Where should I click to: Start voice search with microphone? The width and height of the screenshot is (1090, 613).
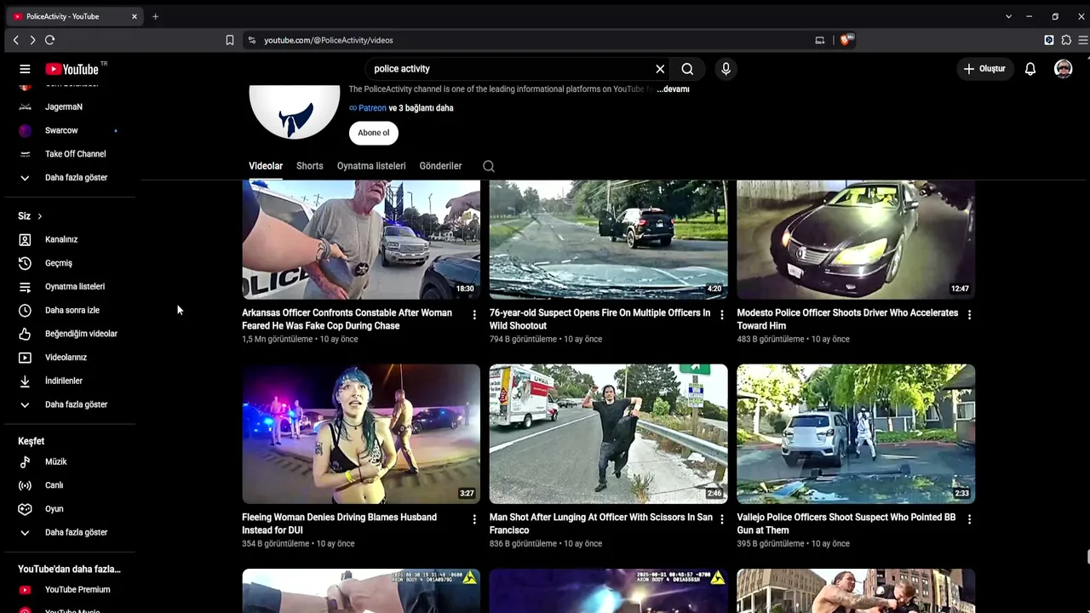pos(726,69)
